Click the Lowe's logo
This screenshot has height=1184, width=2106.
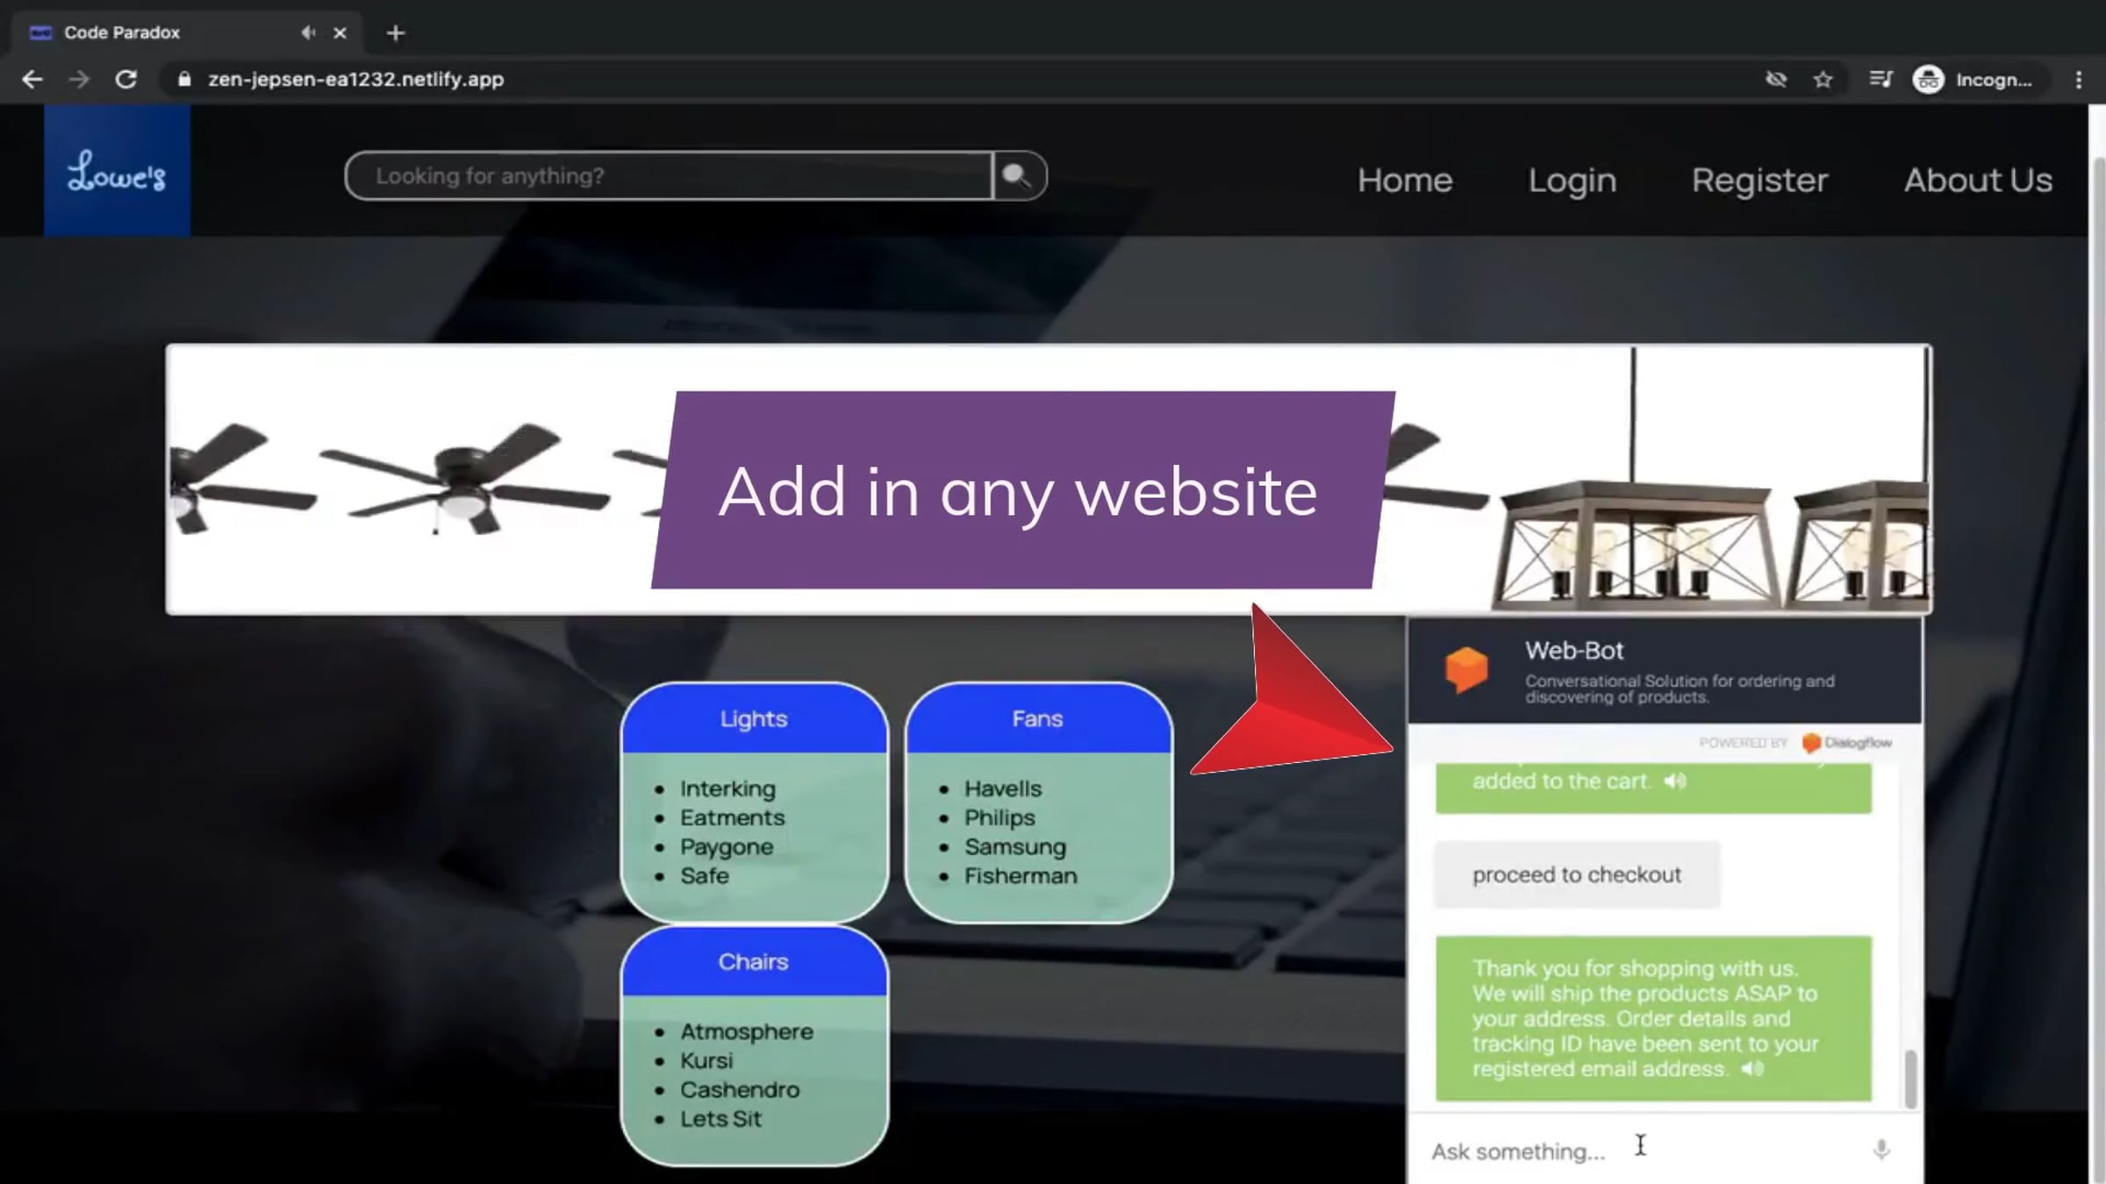[x=117, y=170]
